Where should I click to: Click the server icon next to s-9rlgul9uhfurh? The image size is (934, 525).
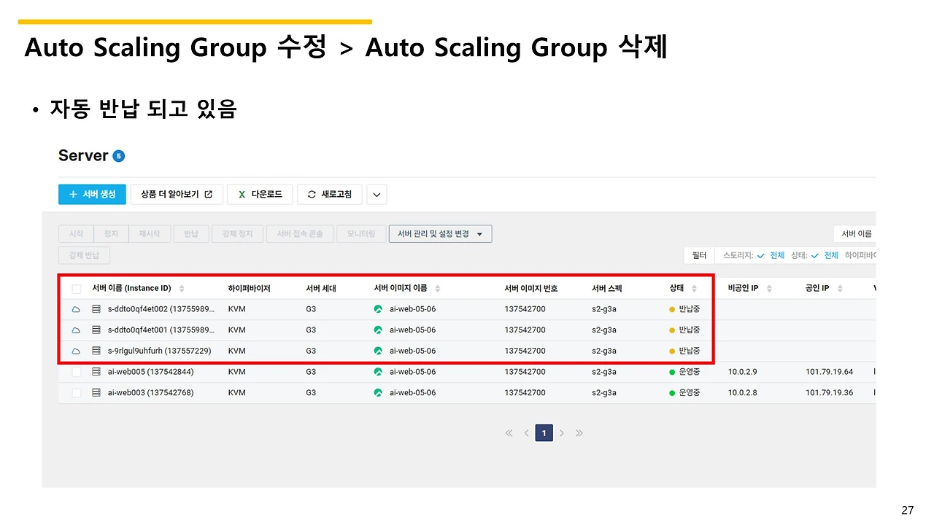pyautogui.click(x=96, y=351)
